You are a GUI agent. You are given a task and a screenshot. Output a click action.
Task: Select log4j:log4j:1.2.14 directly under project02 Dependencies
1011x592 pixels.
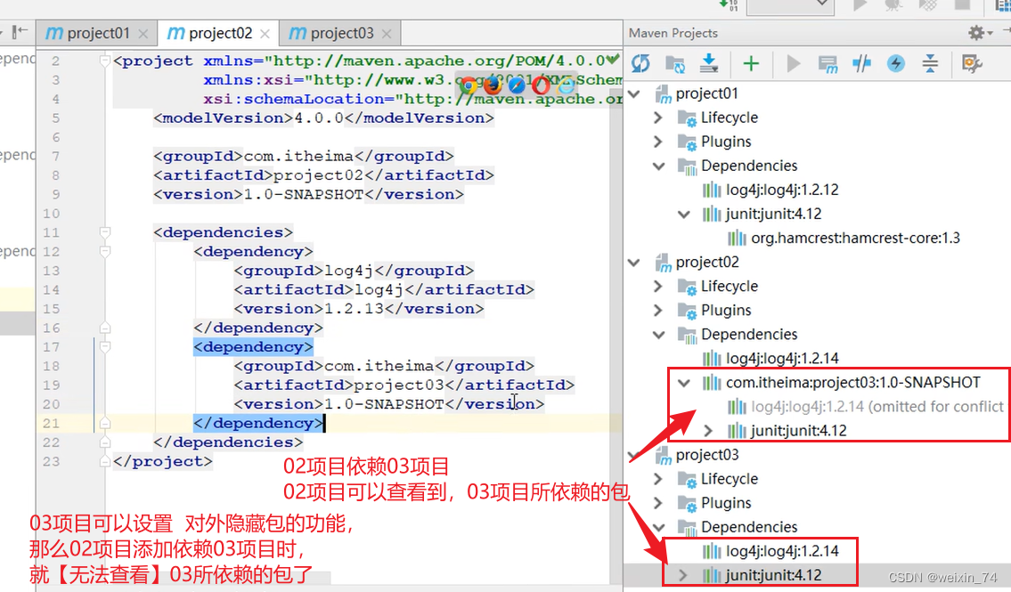click(782, 358)
